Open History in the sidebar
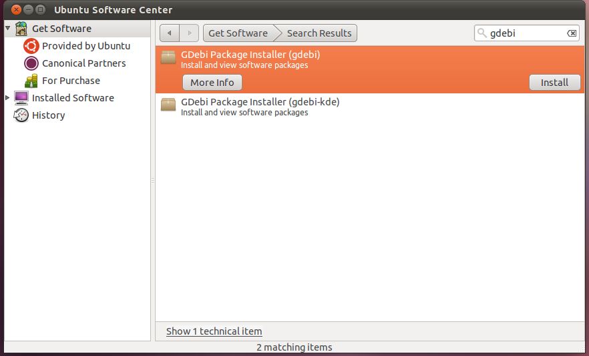This screenshot has width=589, height=356. point(49,115)
